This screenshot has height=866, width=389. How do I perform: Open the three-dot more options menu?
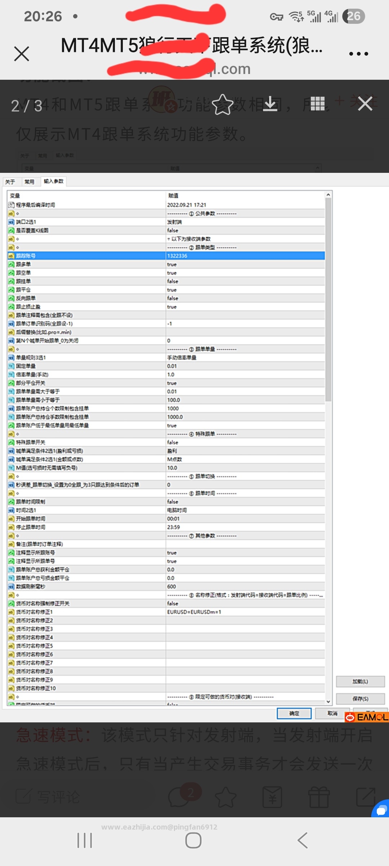click(358, 54)
